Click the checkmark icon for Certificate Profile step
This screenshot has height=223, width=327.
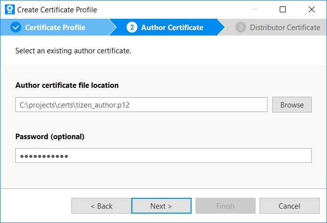tap(16, 28)
